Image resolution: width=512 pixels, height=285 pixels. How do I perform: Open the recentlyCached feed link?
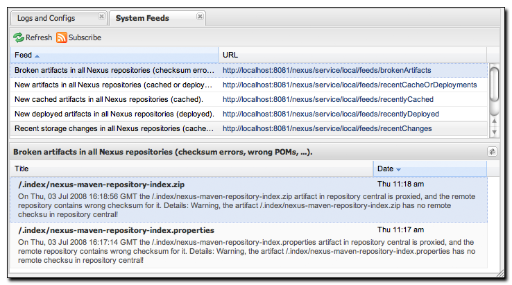pyautogui.click(x=327, y=99)
